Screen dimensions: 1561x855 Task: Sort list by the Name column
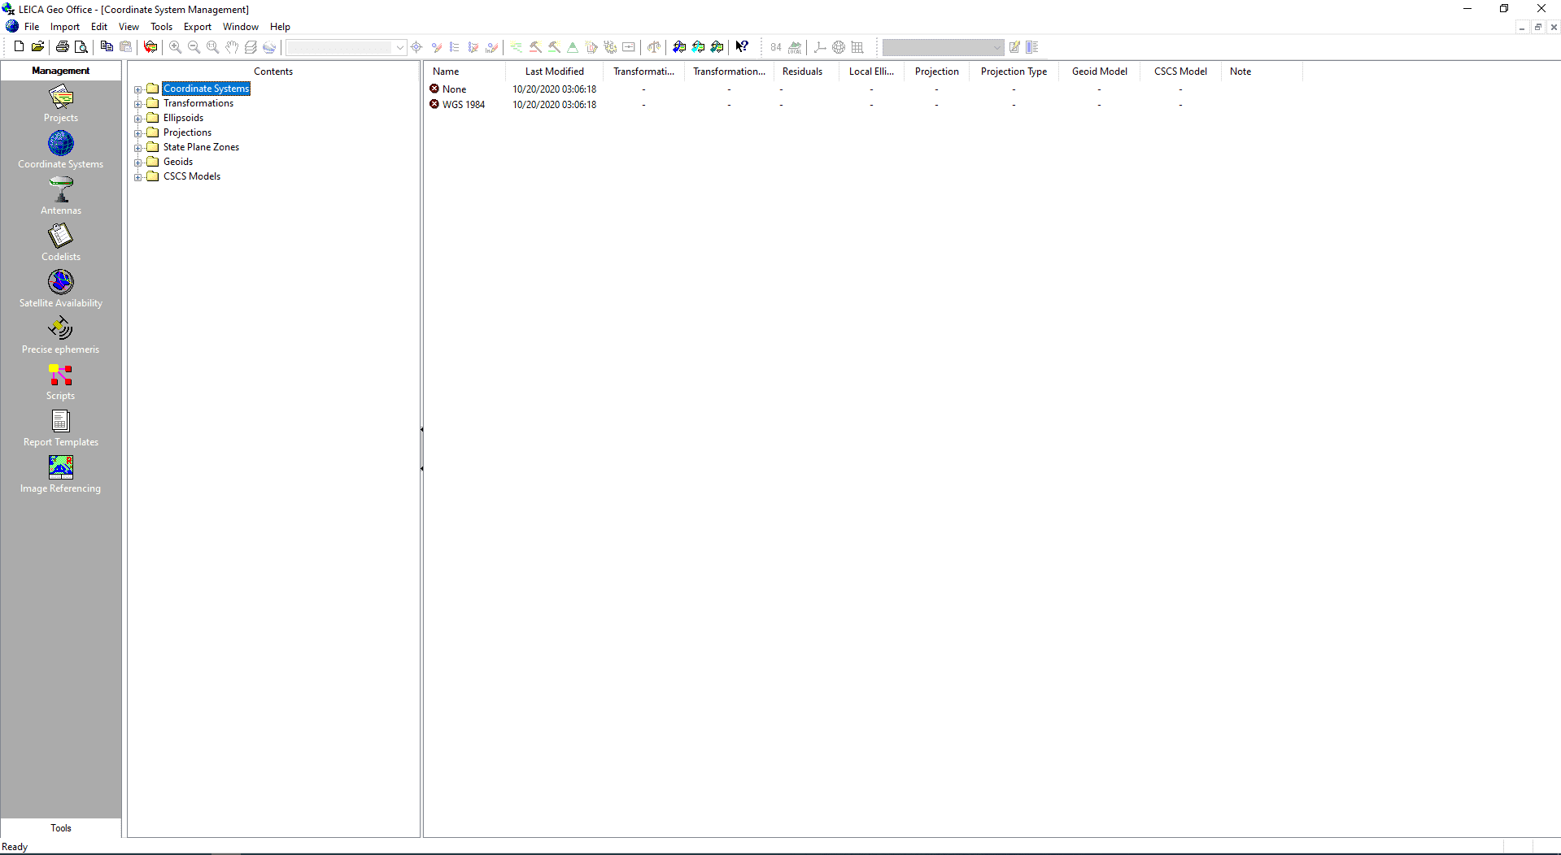click(445, 72)
